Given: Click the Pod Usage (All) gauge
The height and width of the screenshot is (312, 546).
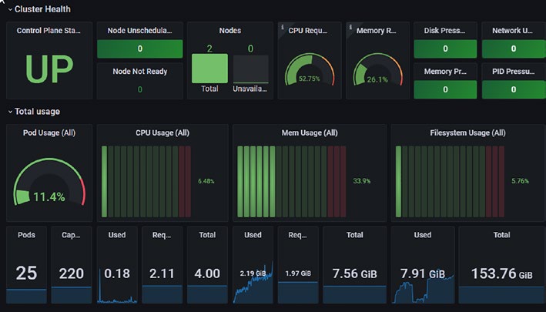Looking at the screenshot, I should click(x=49, y=181).
